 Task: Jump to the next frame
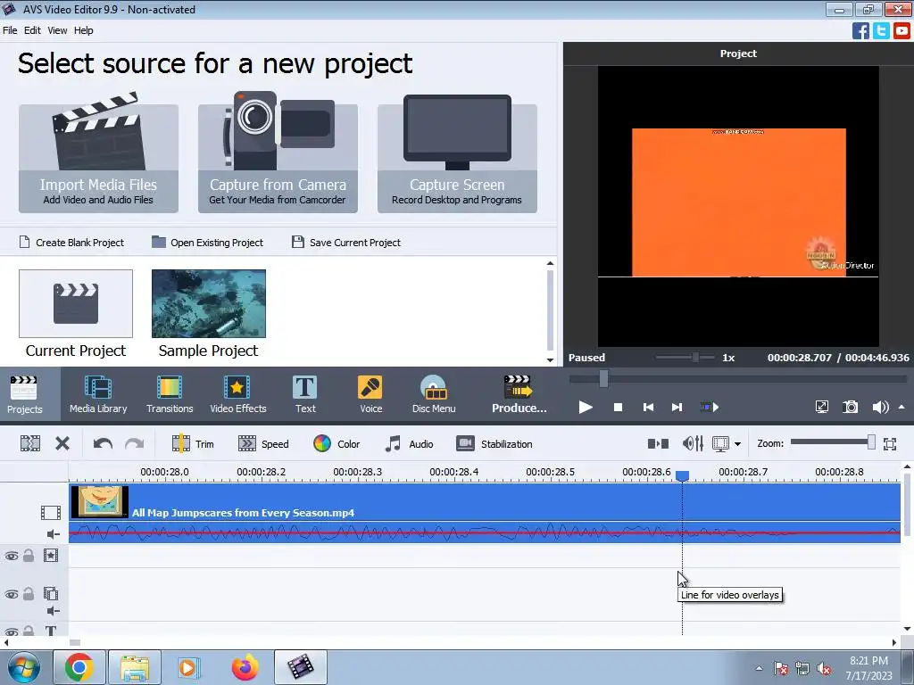[677, 407]
